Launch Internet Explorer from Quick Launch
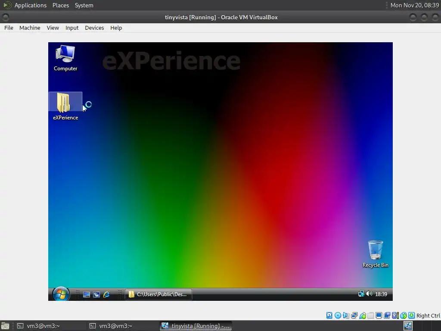The width and height of the screenshot is (441, 331). (106, 294)
